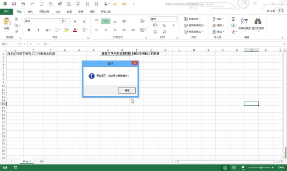Toggle Underline formatting
The image size is (287, 171).
[x=47, y=30]
